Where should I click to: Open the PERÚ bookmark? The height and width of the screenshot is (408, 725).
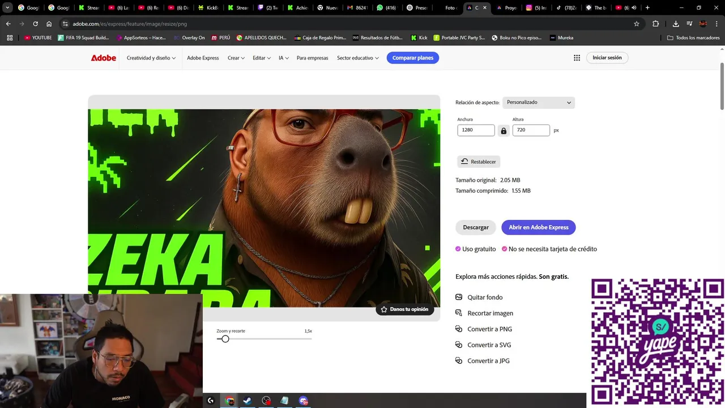coord(221,37)
